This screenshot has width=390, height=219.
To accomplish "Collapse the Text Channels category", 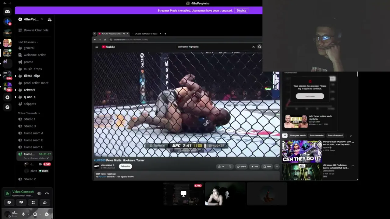I will (x=28, y=42).
